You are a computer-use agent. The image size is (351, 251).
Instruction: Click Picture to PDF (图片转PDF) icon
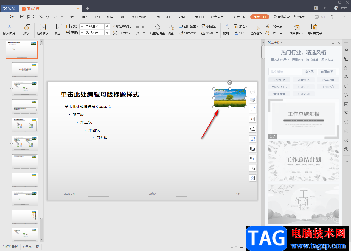297,27
